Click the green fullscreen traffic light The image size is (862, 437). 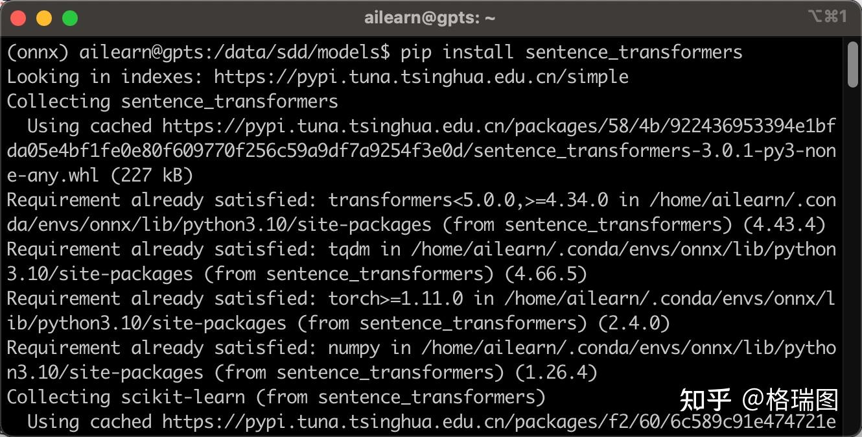69,18
